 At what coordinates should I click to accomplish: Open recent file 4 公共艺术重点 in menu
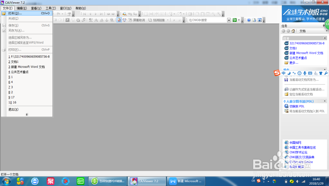click(18, 72)
